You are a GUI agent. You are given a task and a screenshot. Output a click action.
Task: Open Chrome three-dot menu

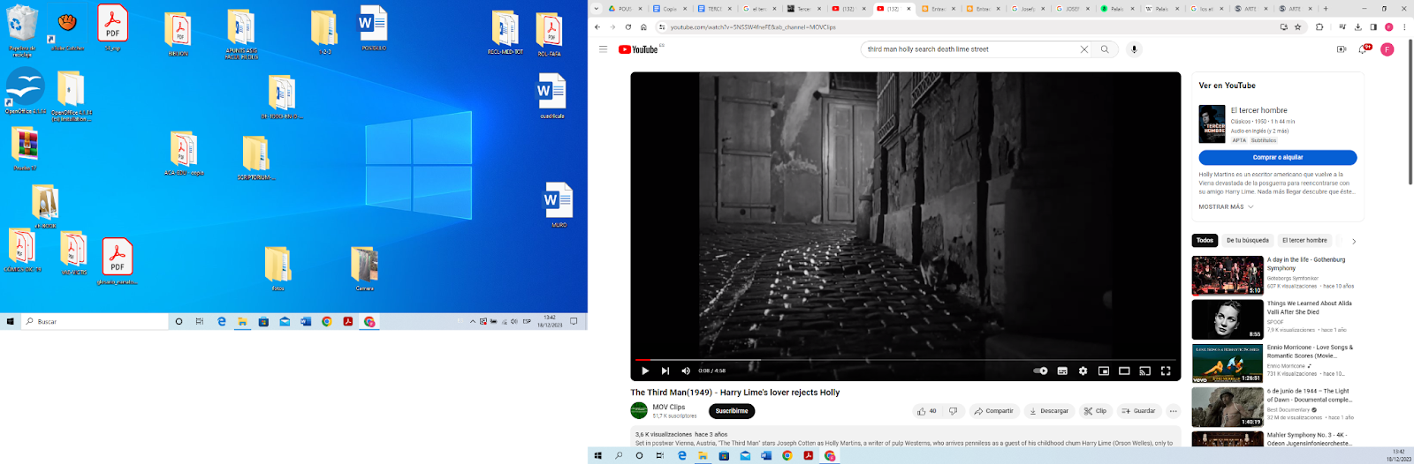pos(1404,27)
